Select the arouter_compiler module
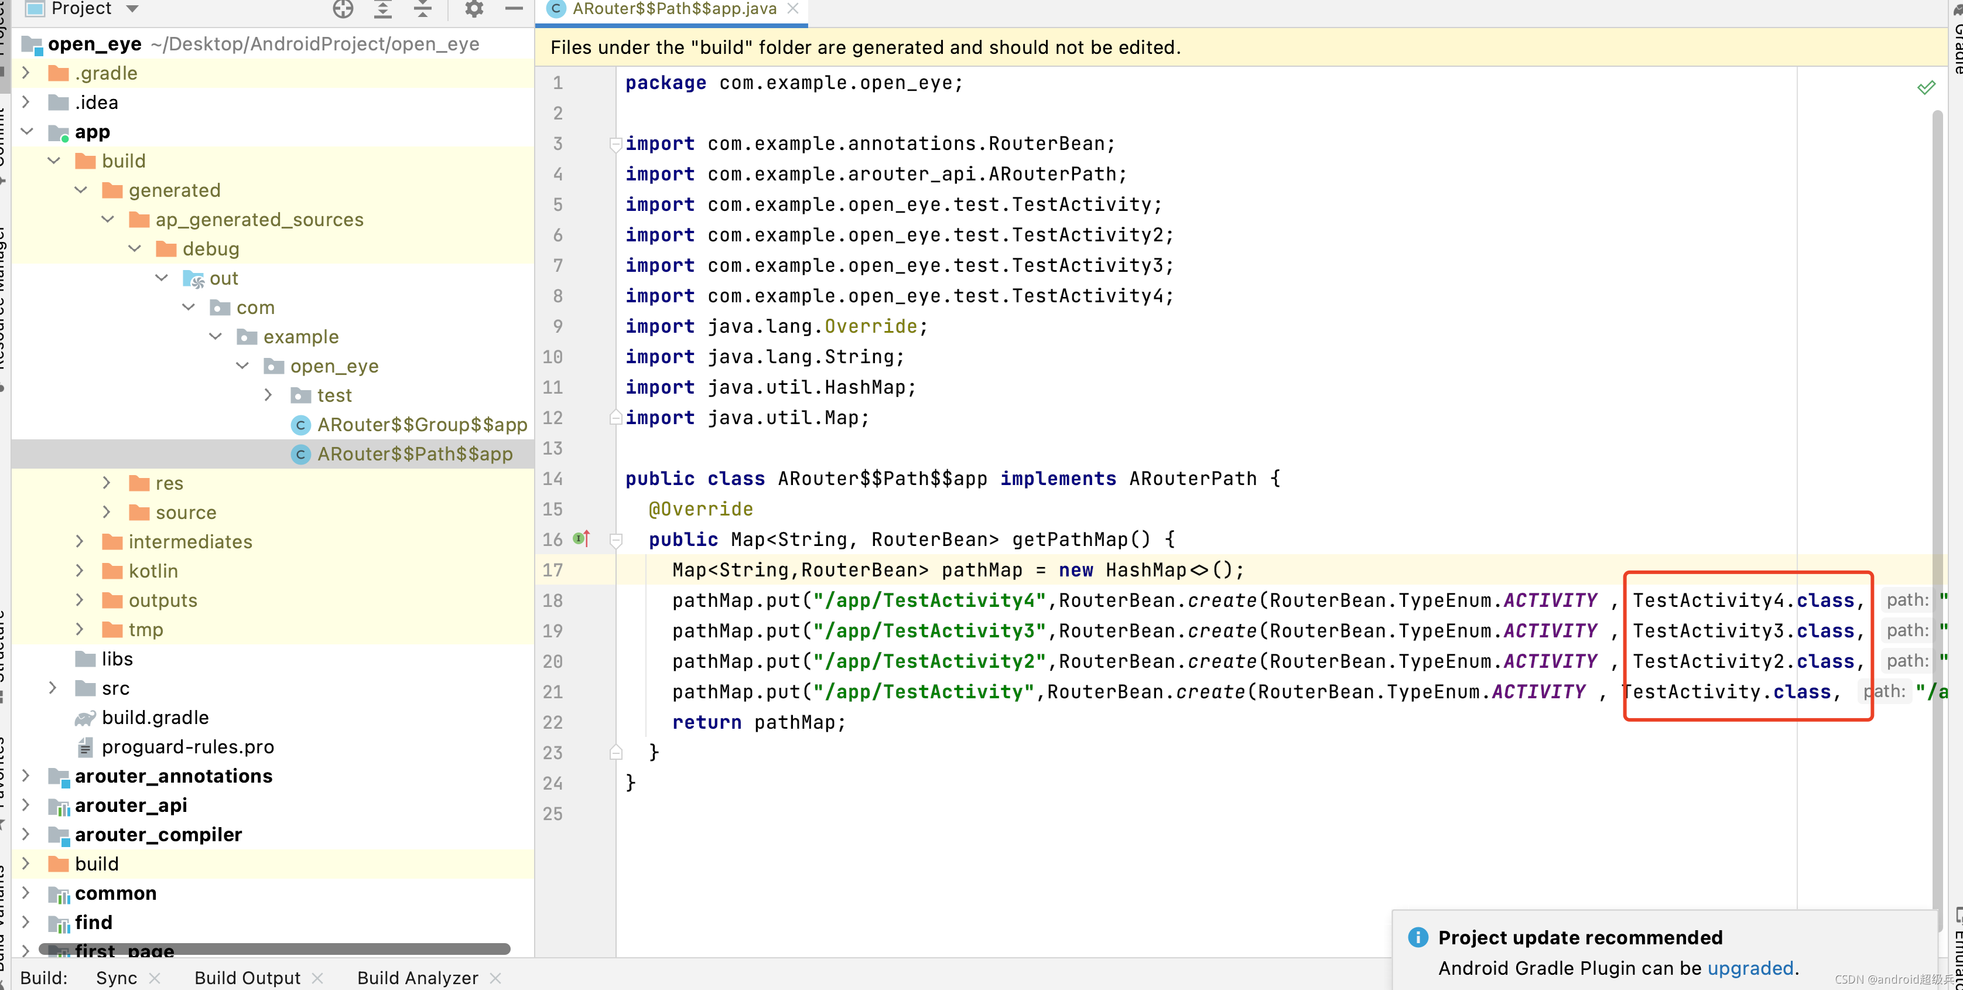 click(159, 835)
